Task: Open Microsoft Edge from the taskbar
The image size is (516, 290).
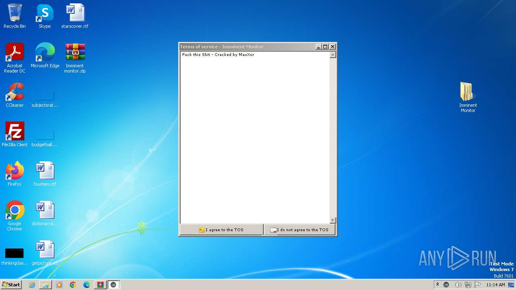Action: coord(87,285)
